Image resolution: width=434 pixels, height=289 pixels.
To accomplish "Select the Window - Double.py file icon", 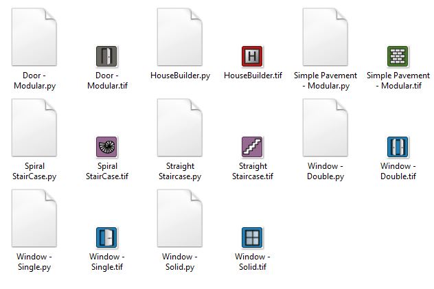I will point(325,128).
